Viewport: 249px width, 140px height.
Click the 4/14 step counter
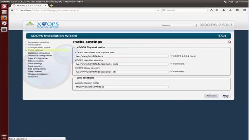pyautogui.click(x=222, y=36)
